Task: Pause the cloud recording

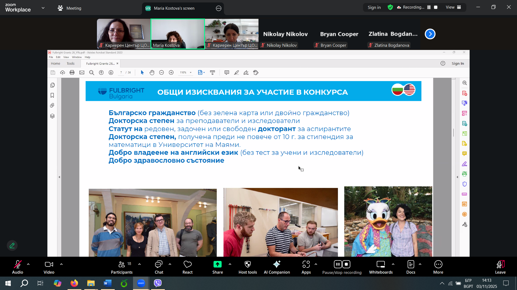Action: (429, 7)
